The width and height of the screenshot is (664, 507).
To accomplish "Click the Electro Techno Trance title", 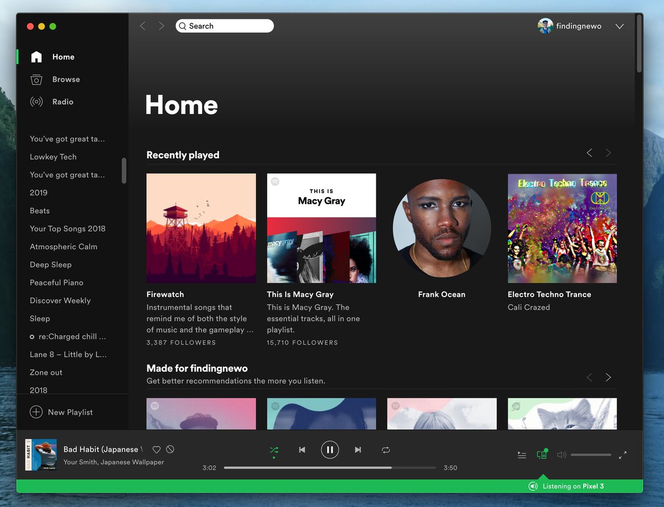I will (x=549, y=294).
